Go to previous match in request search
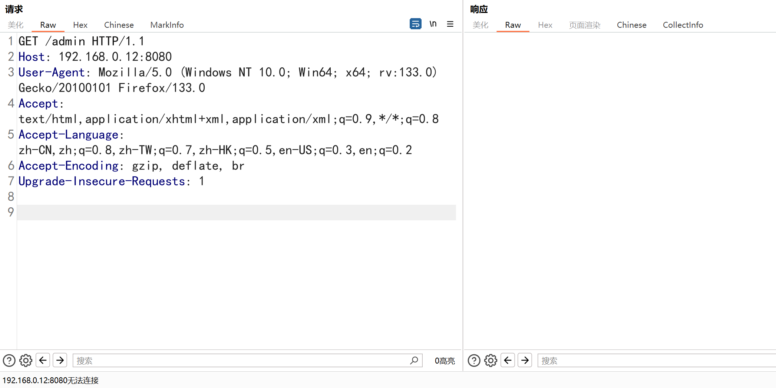Image resolution: width=776 pixels, height=388 pixels. click(x=43, y=360)
